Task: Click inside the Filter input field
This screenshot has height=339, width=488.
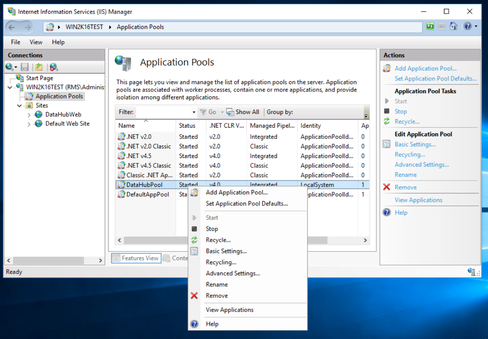Action: click(x=163, y=112)
